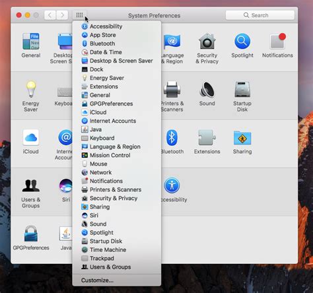
Task: Open the Spotlight preference pane icon
Action: (242, 42)
